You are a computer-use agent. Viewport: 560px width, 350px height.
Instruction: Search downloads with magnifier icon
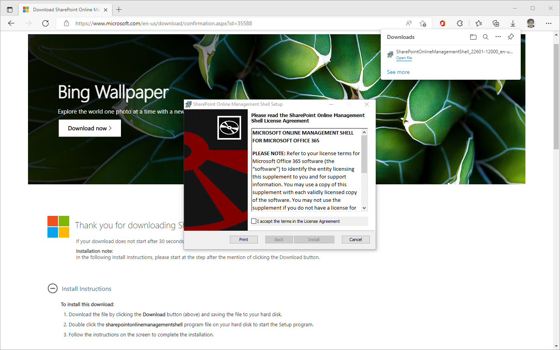[486, 37]
